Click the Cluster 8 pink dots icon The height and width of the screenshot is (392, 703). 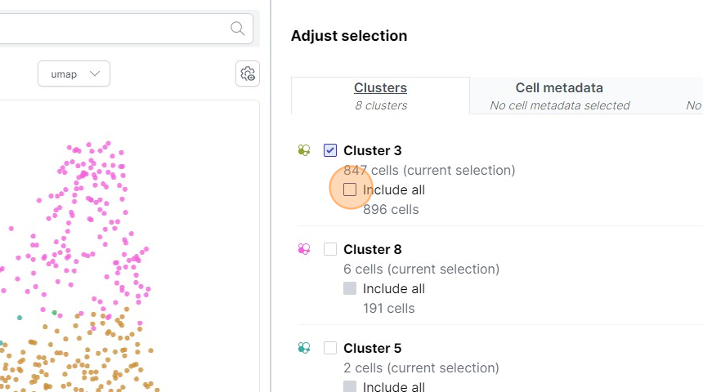[304, 249]
